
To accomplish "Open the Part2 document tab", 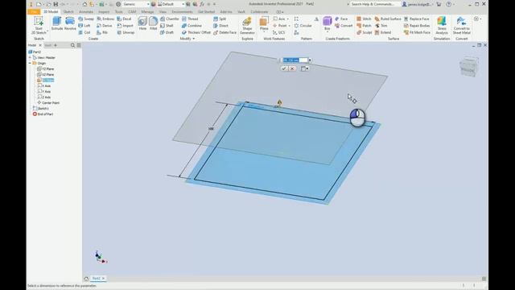I will 96,279.
